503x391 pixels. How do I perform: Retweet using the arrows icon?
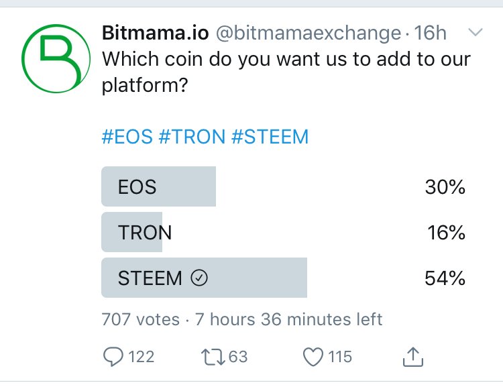(x=213, y=357)
